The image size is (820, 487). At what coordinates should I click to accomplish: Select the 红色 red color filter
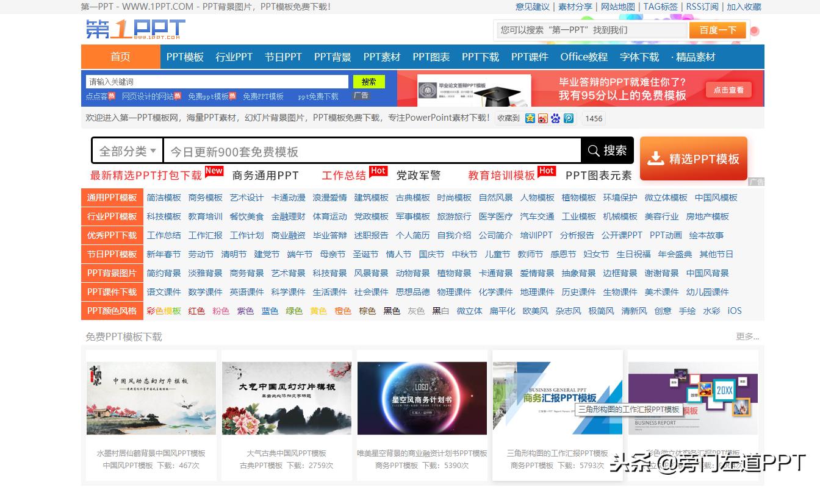pos(196,310)
